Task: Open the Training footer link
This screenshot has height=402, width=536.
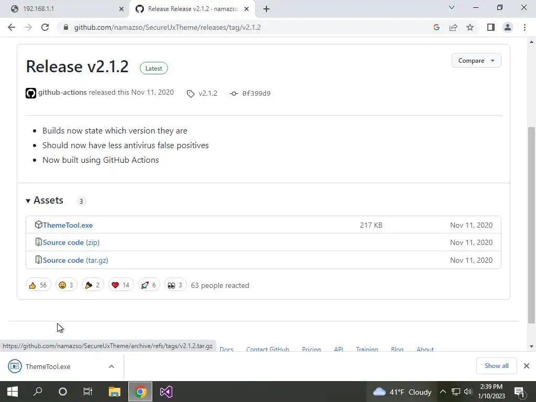Action: tap(367, 349)
